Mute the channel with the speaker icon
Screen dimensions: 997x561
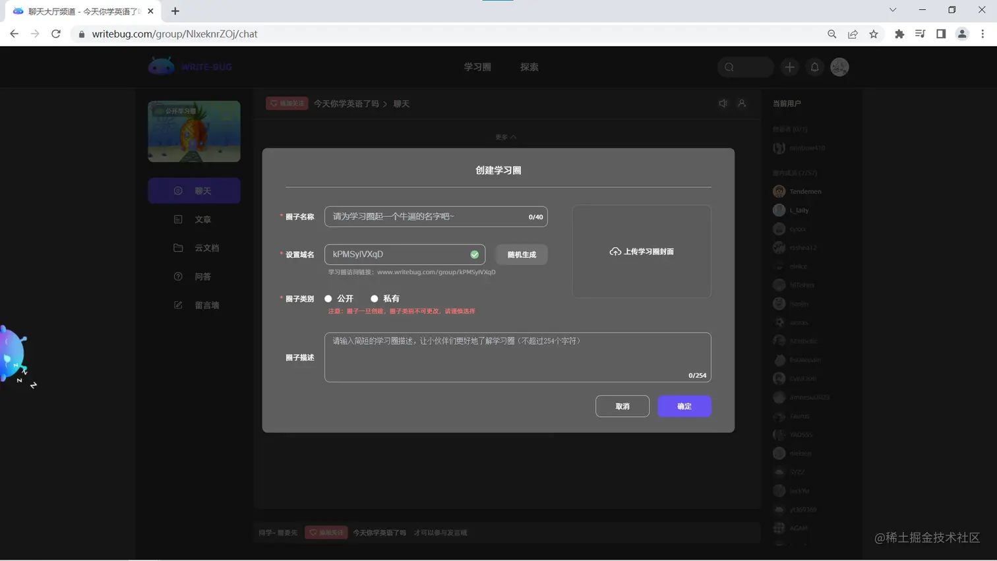coord(723,103)
